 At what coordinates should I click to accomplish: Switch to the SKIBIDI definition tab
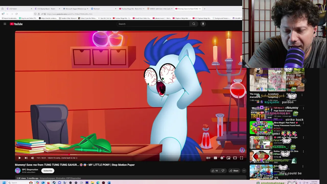pos(159,9)
